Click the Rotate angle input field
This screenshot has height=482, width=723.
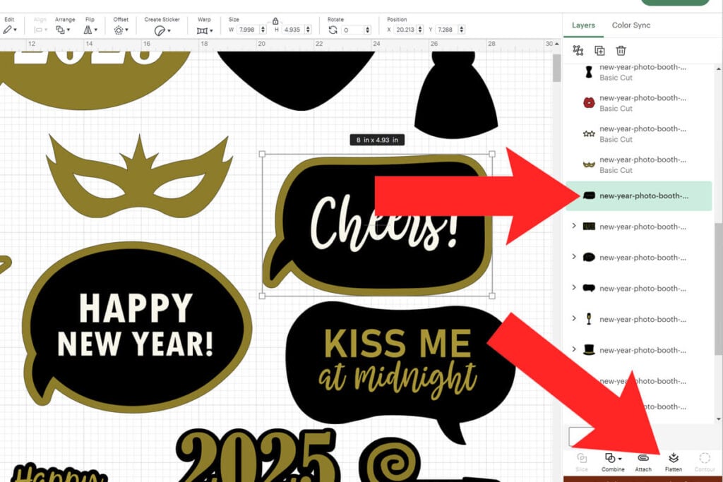(x=353, y=30)
